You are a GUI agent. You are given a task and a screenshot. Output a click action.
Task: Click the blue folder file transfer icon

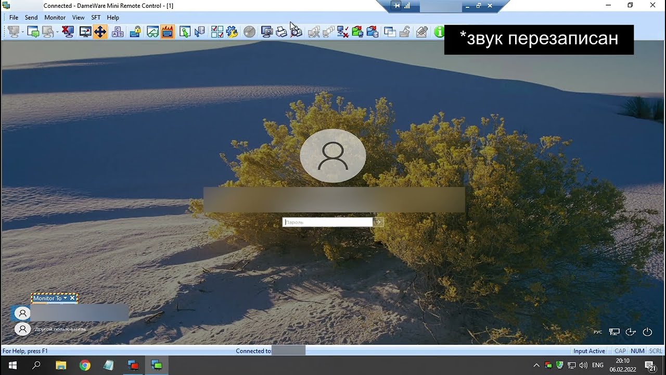[373, 32]
